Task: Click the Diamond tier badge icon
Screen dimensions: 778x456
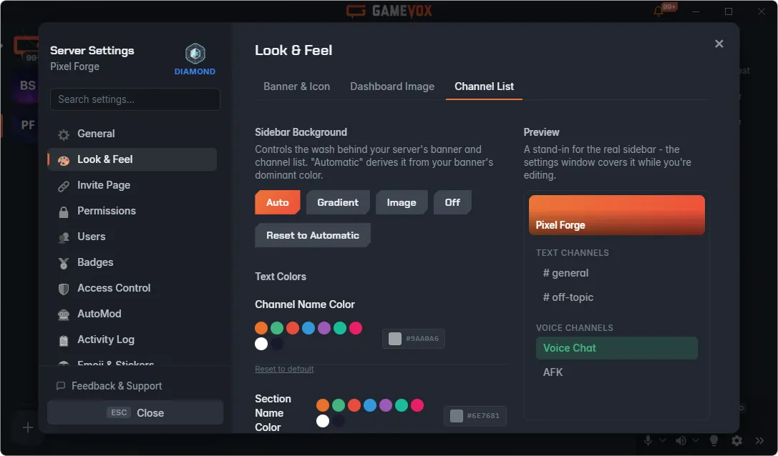Action: pyautogui.click(x=195, y=54)
